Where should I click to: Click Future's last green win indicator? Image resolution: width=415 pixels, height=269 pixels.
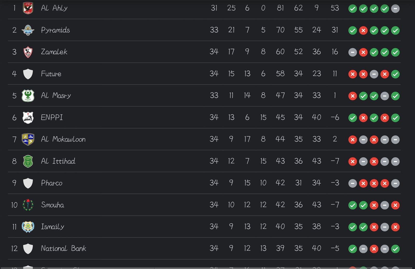point(395,74)
